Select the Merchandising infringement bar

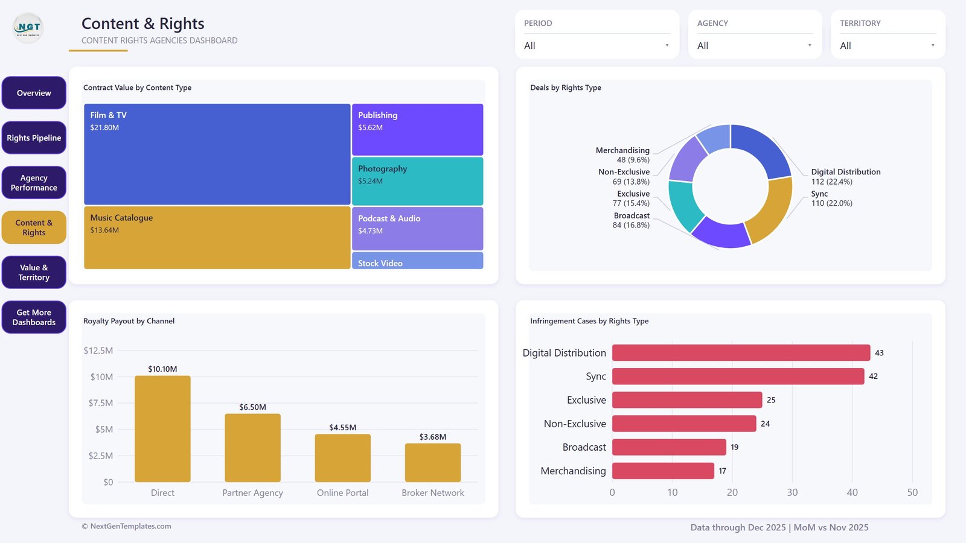[x=663, y=471]
